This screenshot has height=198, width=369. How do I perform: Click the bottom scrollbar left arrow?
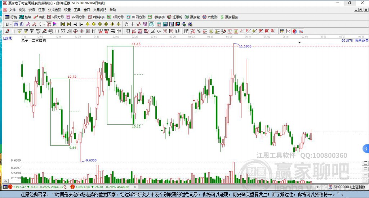click(x=135, y=187)
